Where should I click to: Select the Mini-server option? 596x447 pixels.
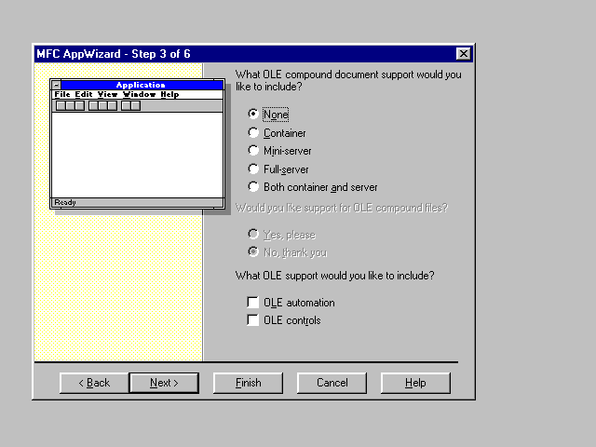pos(253,151)
